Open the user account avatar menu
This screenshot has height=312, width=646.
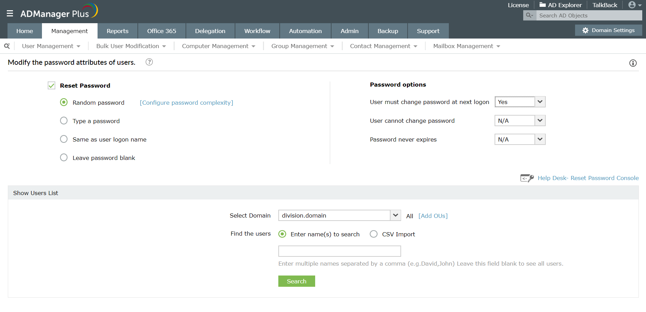click(635, 5)
